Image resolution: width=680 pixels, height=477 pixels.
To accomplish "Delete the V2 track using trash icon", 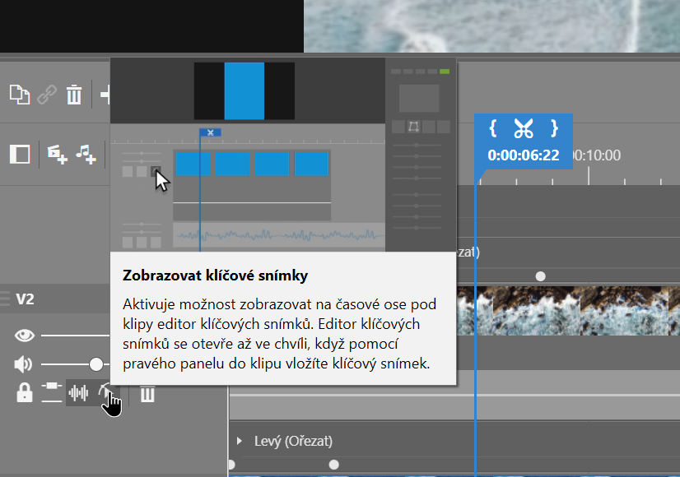I will (147, 394).
